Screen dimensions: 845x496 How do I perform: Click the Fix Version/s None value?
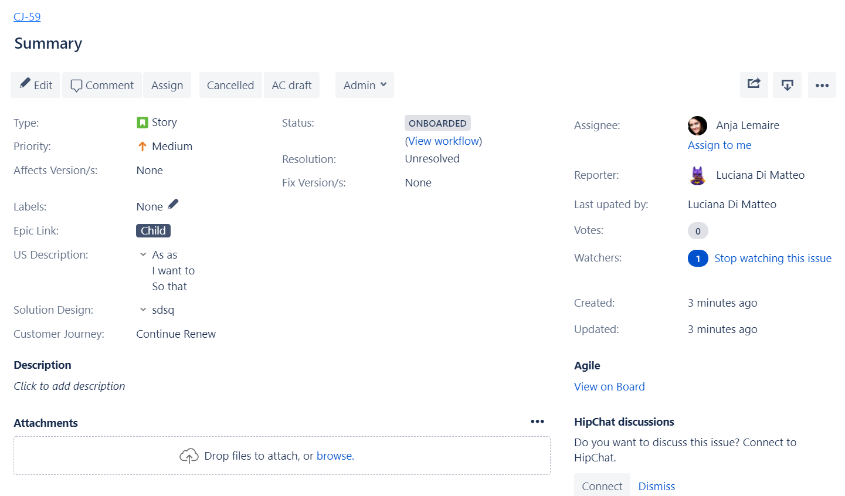pyautogui.click(x=418, y=183)
